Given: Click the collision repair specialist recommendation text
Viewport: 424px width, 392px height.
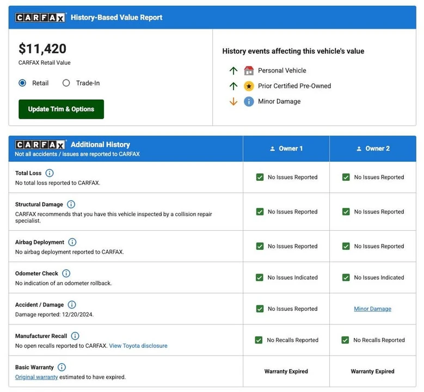Looking at the screenshot, I should click(x=114, y=217).
